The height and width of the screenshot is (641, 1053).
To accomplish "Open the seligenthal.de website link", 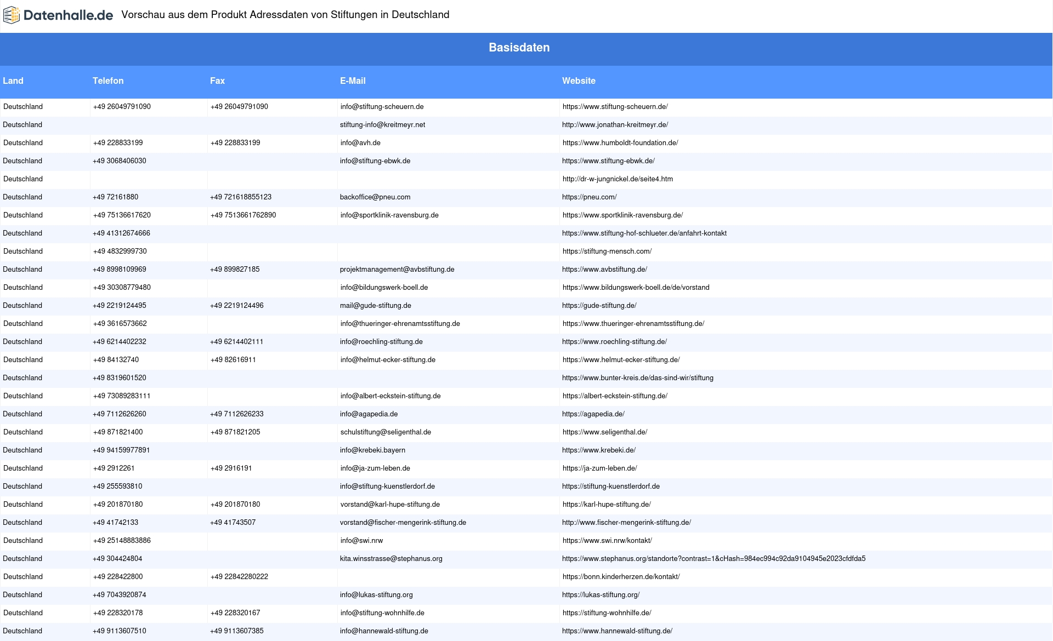I will (x=604, y=432).
